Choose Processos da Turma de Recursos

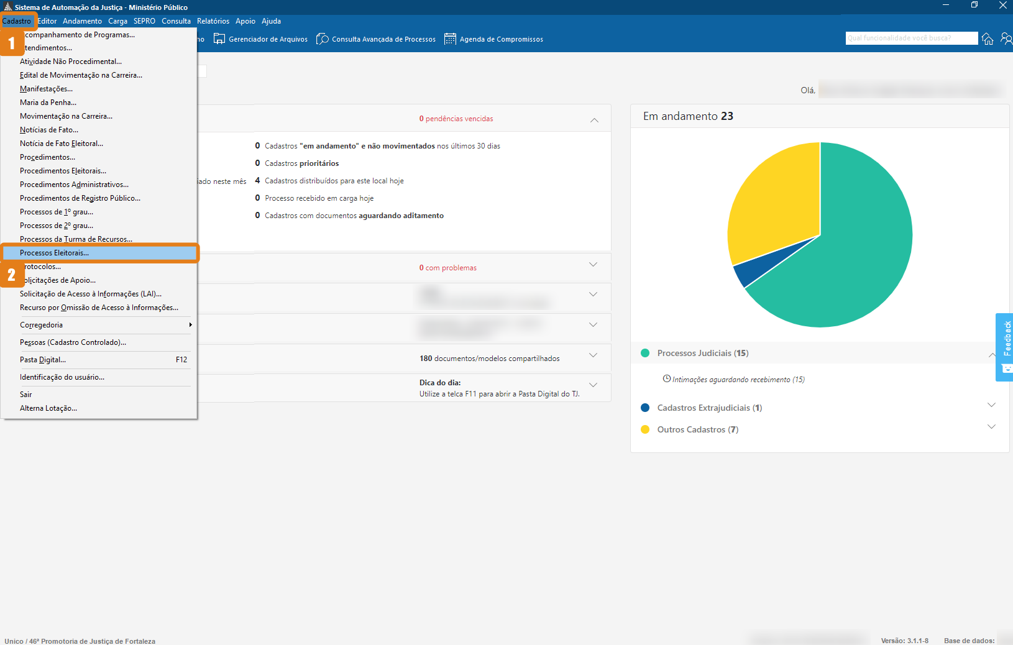(99, 239)
